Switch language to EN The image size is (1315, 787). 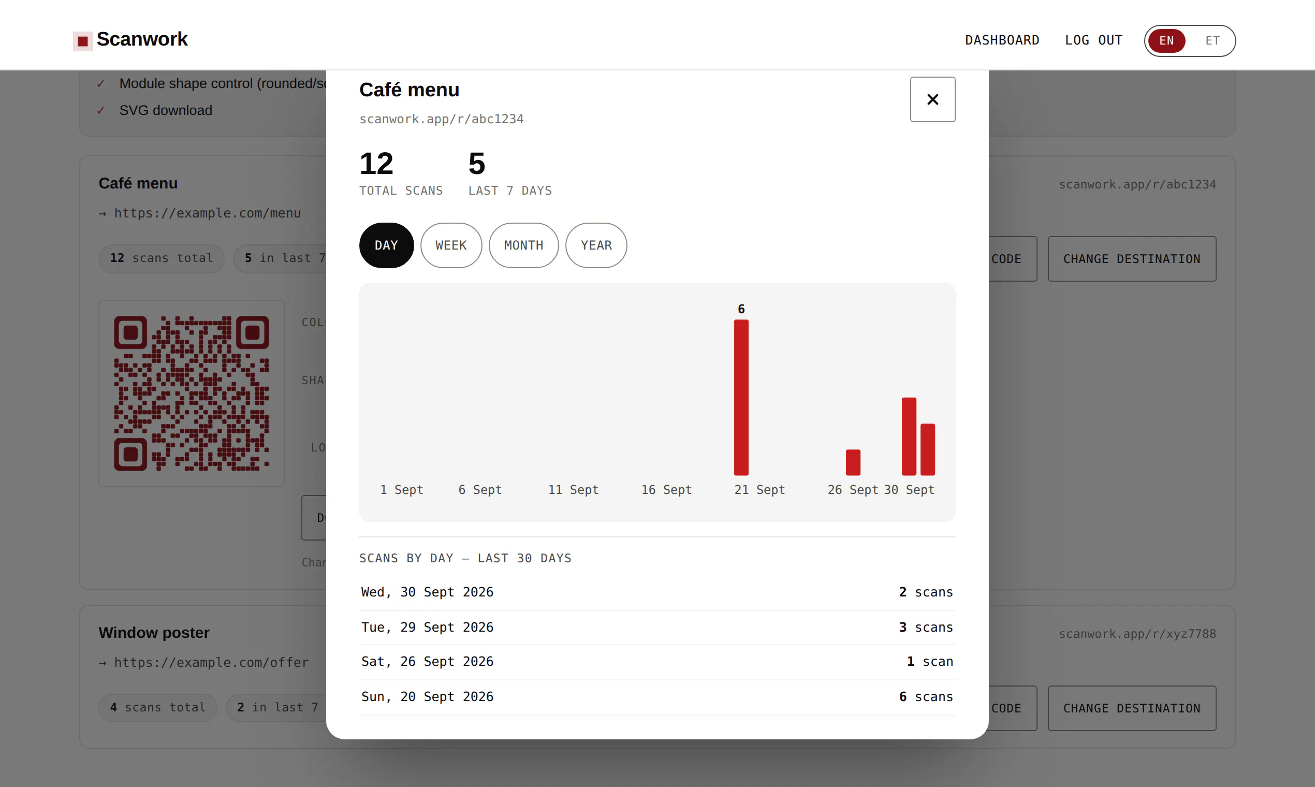coord(1166,41)
